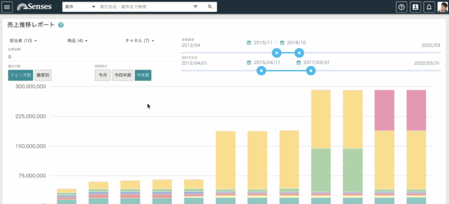449x204 pixels.
Task: Click the 2022/03 range maximum label
Action: (430, 45)
